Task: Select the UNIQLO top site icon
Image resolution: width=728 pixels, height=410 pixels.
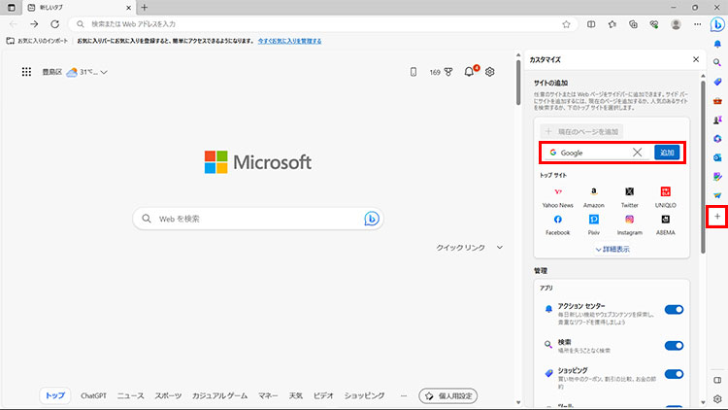Action: [x=666, y=192]
